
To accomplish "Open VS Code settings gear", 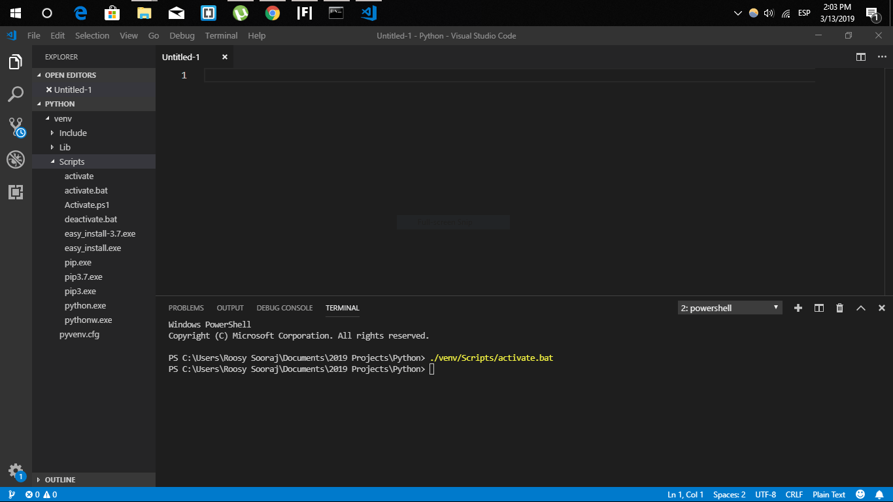I will tap(16, 469).
